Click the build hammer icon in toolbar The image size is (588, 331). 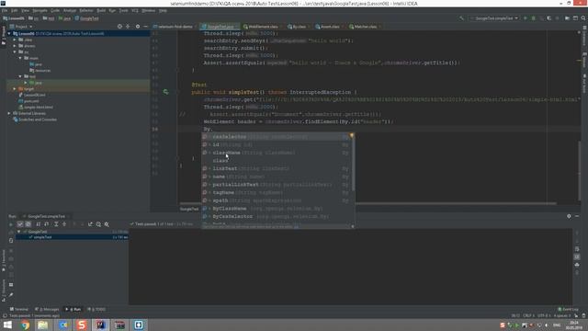(461, 18)
